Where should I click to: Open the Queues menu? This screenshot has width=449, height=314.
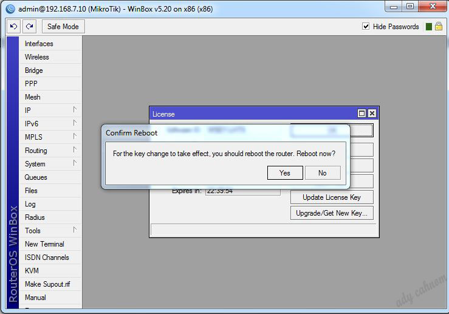click(x=50, y=177)
